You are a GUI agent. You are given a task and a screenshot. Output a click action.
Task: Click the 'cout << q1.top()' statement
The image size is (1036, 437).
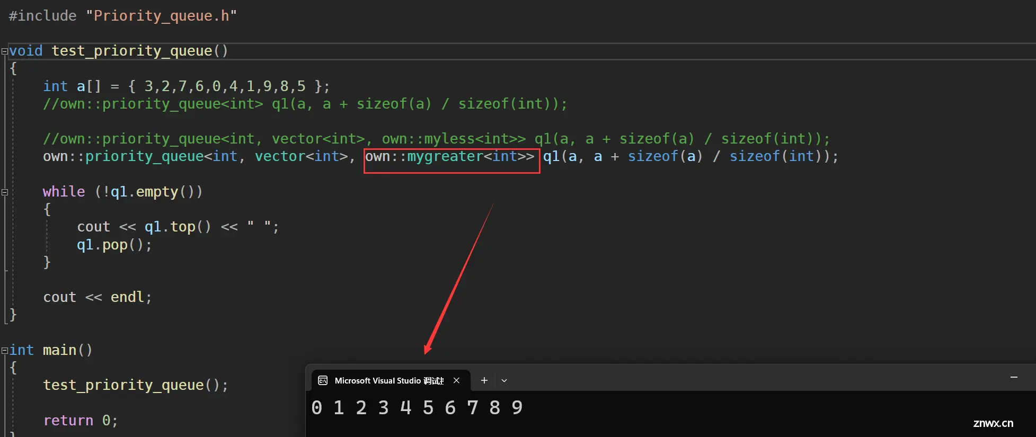[178, 227]
